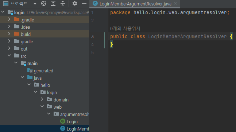This screenshot has height=132, width=236.
Task: Click the closing brace on line 4
Action: coord(112,45)
